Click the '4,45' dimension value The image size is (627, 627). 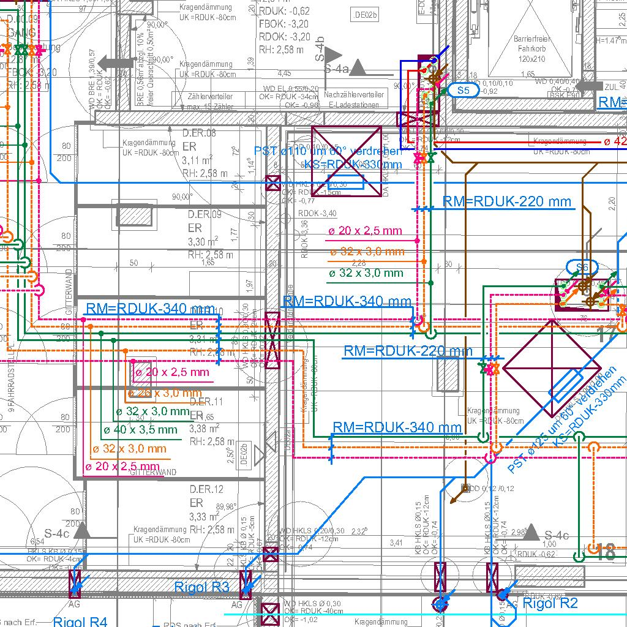pyautogui.click(x=284, y=73)
